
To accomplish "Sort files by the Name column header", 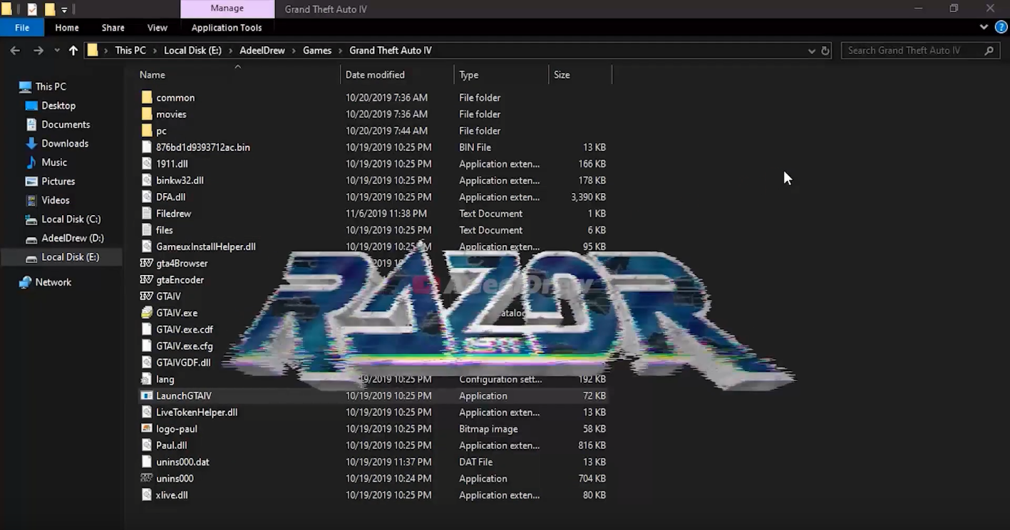I will point(237,75).
